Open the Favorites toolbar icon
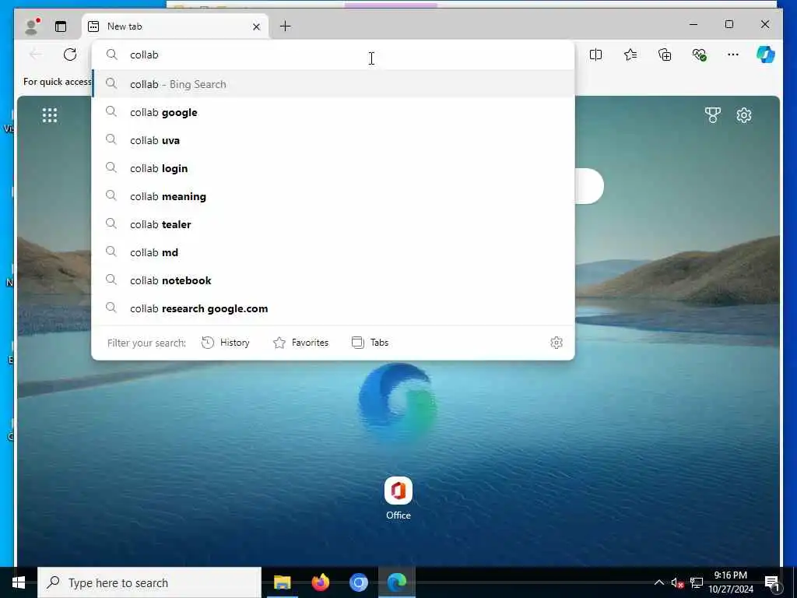 630,55
